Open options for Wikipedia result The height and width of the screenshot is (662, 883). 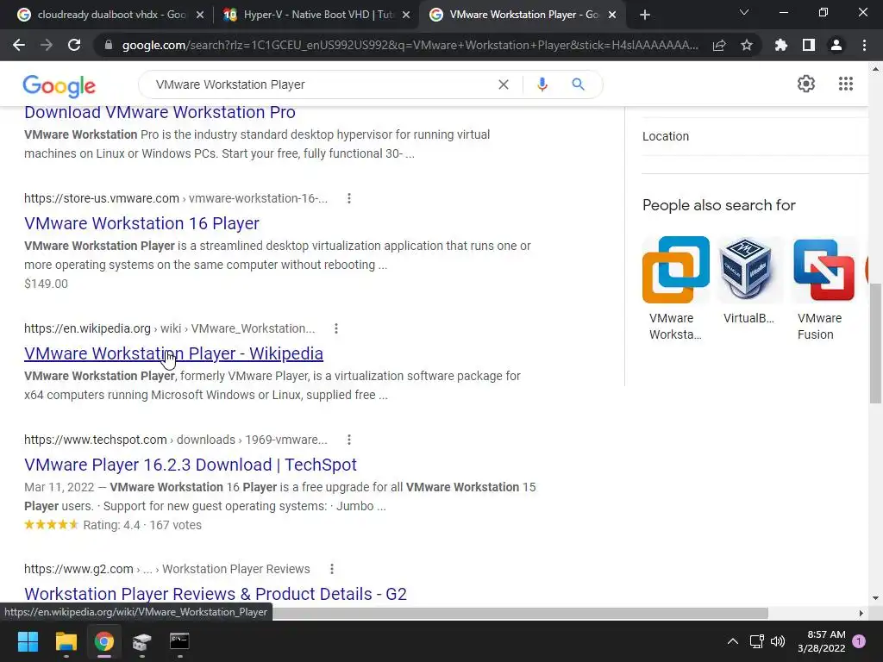336,328
